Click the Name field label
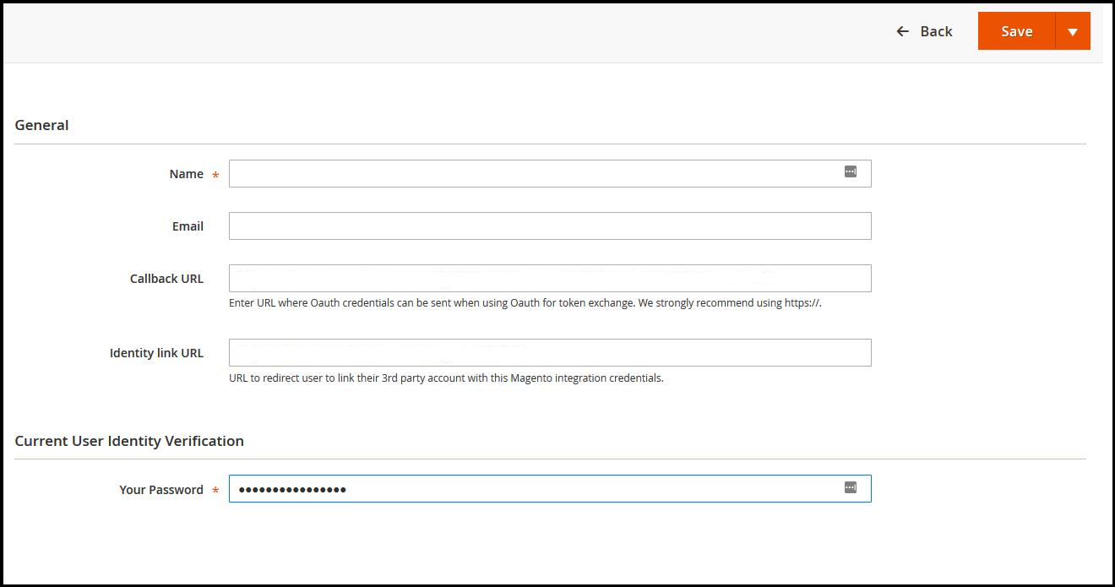Image resolution: width=1115 pixels, height=587 pixels. [x=186, y=174]
